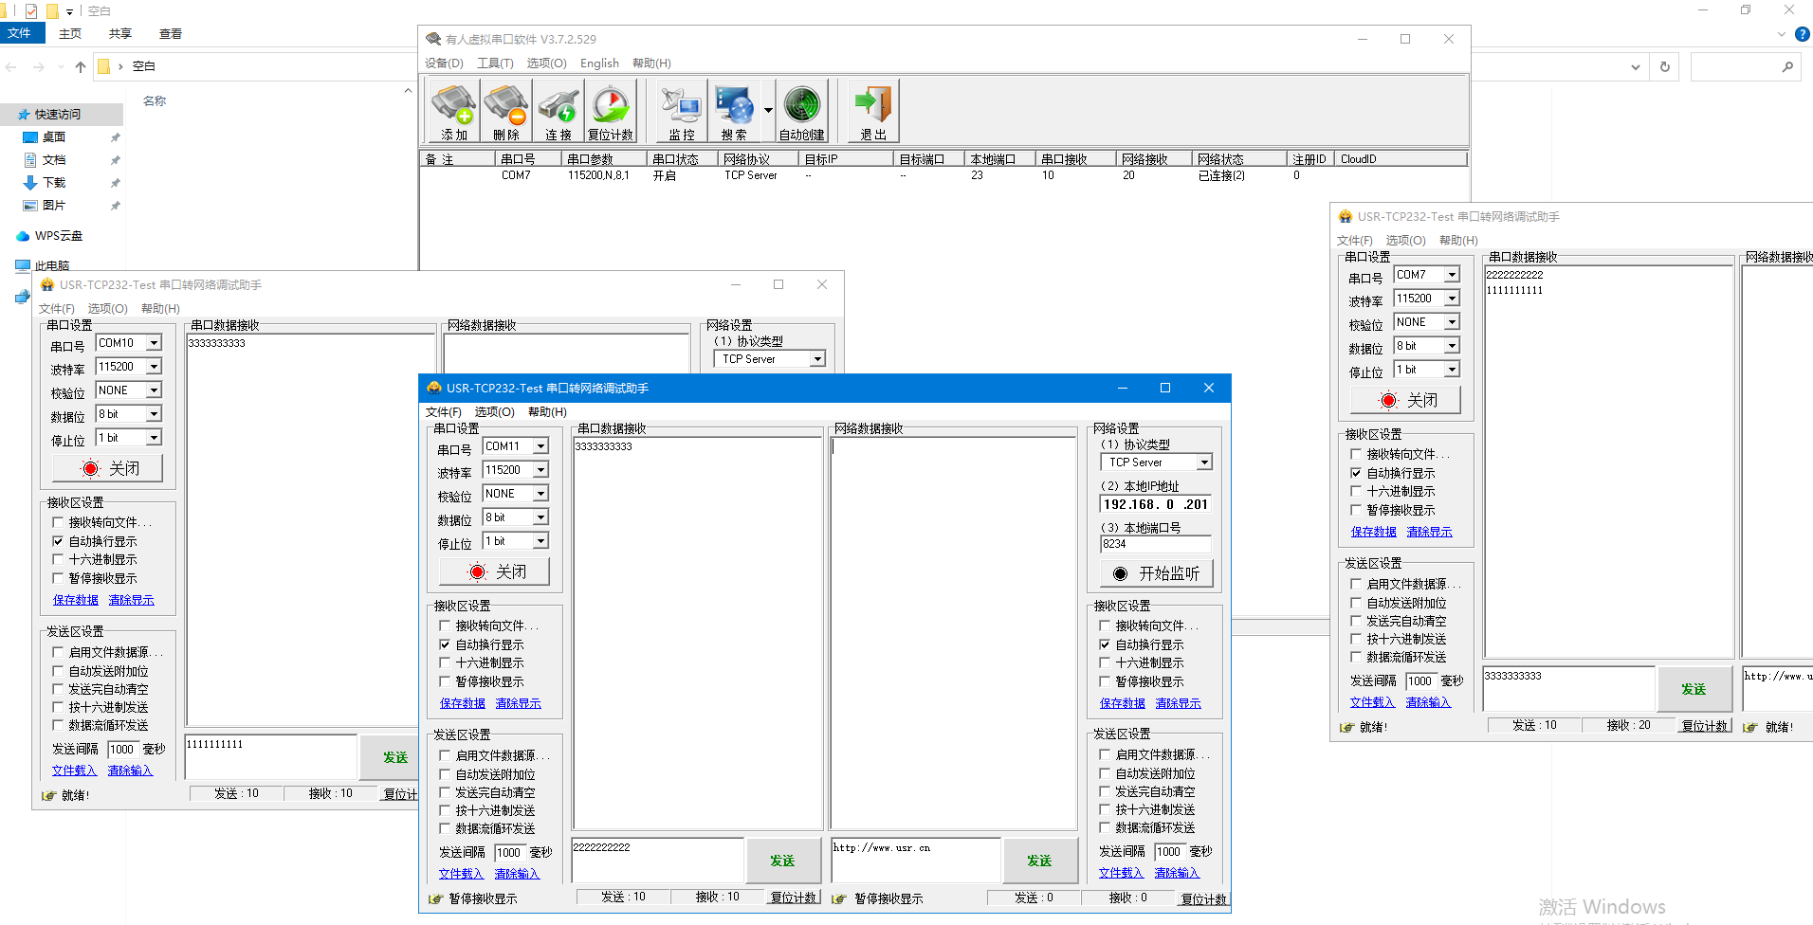The image size is (1813, 925).
Task: Click the Reset count (复位计数) toolbar icon
Action: [x=611, y=112]
